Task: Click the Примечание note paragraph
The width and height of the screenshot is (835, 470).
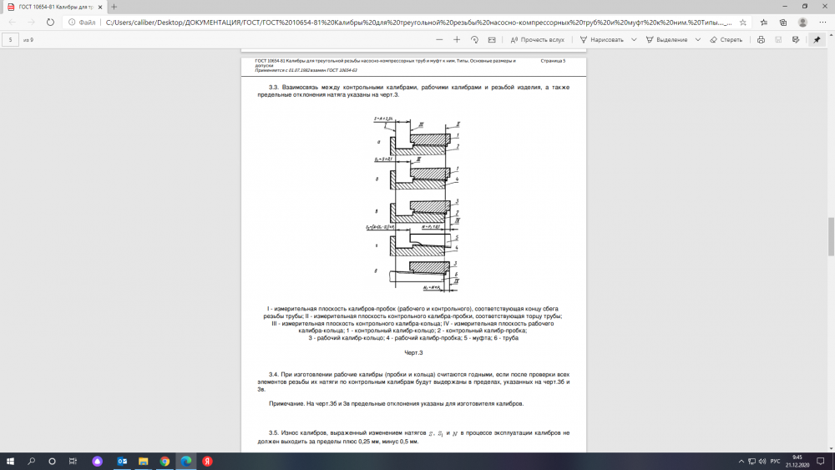Action: click(396, 403)
